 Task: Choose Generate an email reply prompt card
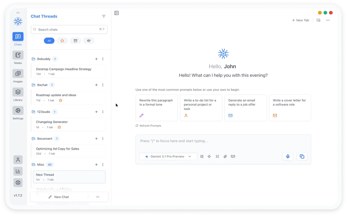click(246, 108)
